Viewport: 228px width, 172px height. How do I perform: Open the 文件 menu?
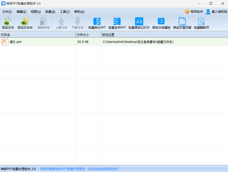pos(7,12)
